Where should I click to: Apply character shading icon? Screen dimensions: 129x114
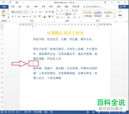click(50, 16)
